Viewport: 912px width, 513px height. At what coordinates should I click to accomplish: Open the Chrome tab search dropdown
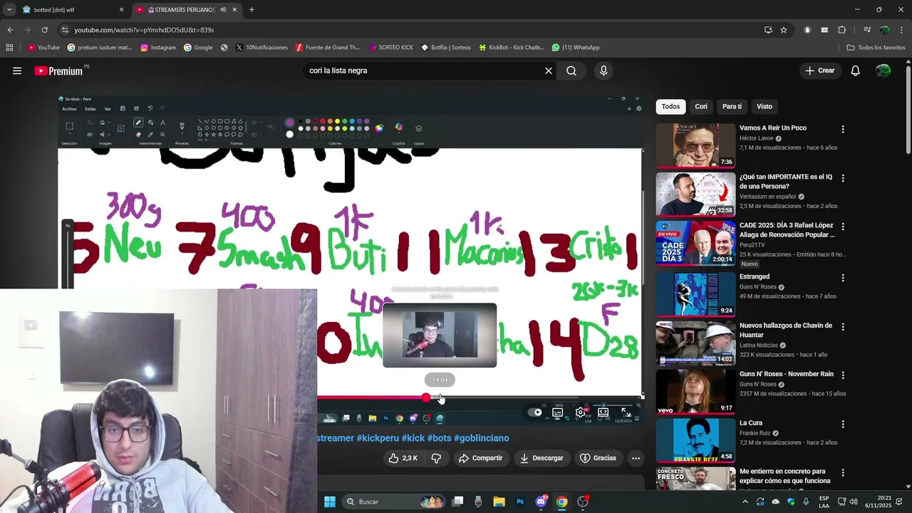tap(9, 10)
